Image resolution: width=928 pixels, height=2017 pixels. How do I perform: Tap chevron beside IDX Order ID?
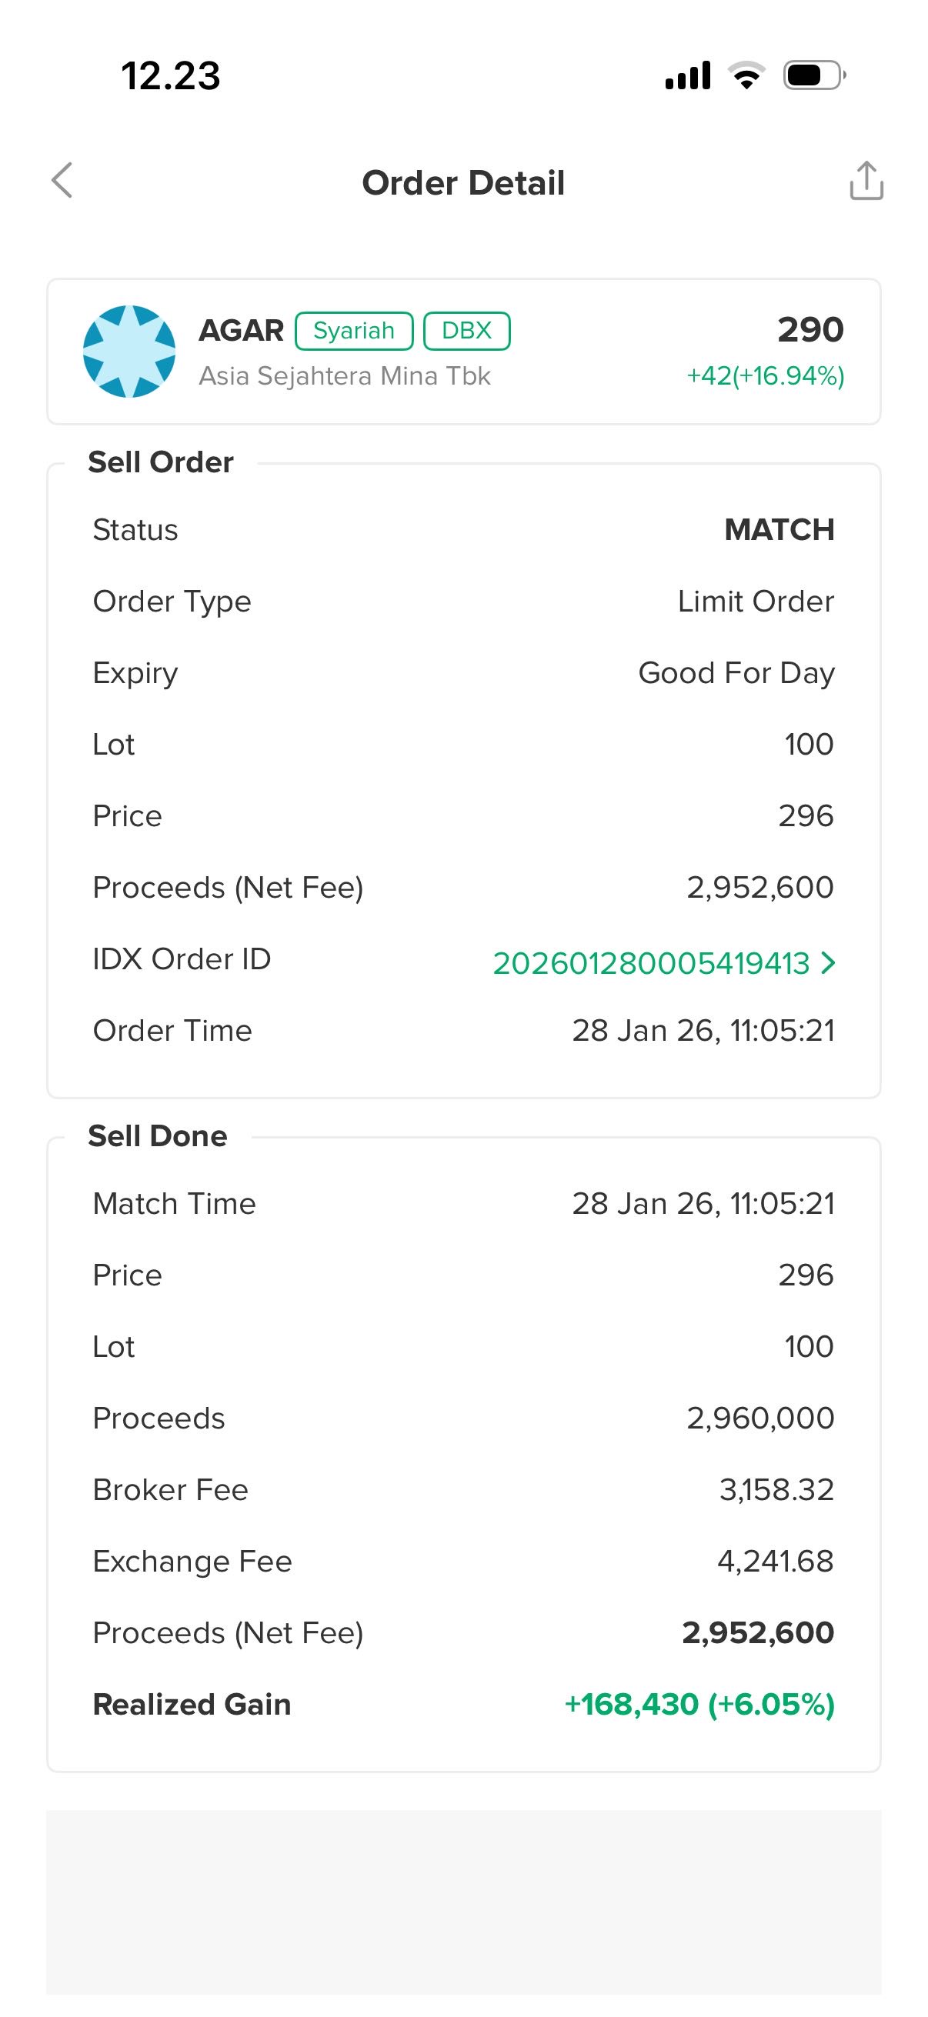[829, 962]
